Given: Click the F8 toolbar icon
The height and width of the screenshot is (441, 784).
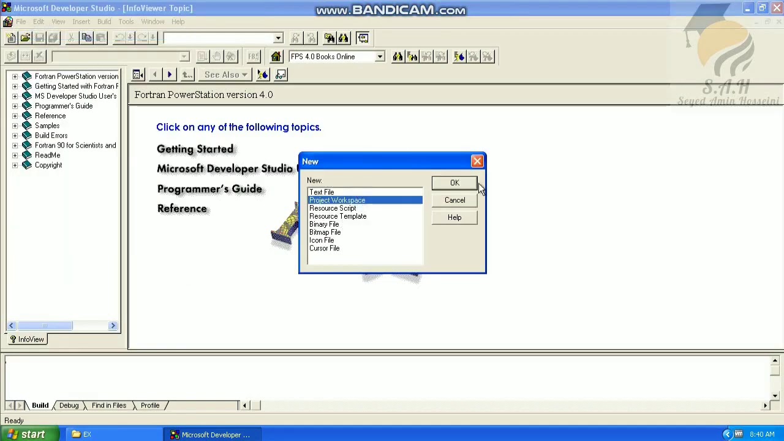Looking at the screenshot, I should point(253,56).
